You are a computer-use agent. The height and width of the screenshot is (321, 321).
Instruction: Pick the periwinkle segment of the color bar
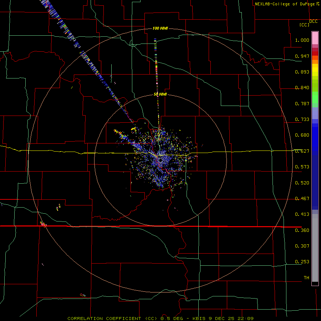(315, 113)
